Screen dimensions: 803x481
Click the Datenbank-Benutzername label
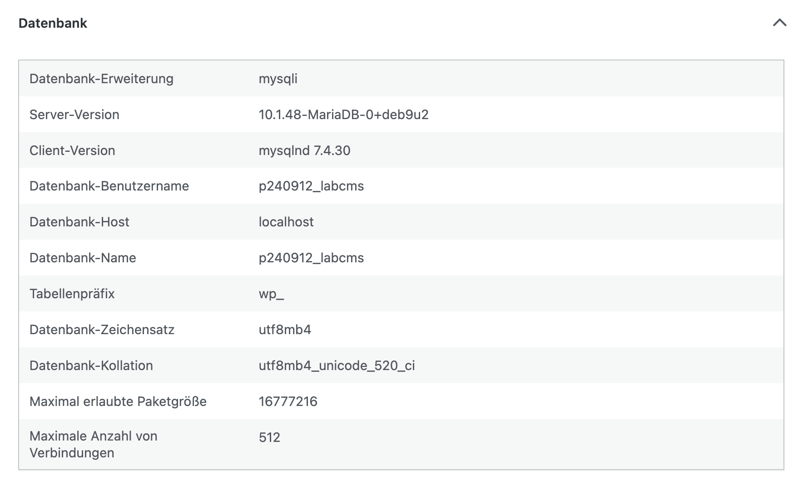pos(109,186)
